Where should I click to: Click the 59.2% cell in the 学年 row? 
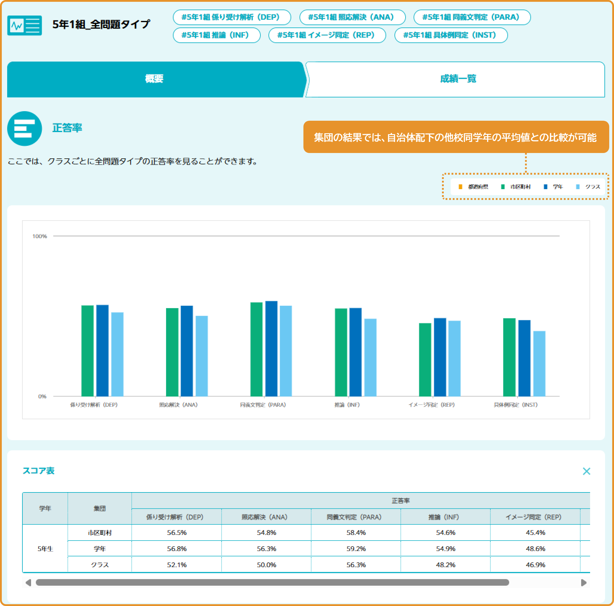[356, 549]
